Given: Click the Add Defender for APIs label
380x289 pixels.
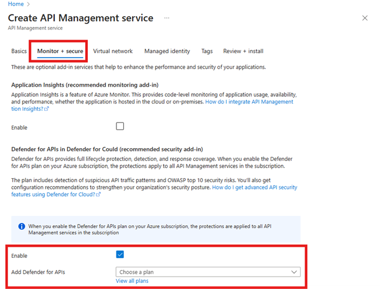Looking at the screenshot, I should (38, 272).
